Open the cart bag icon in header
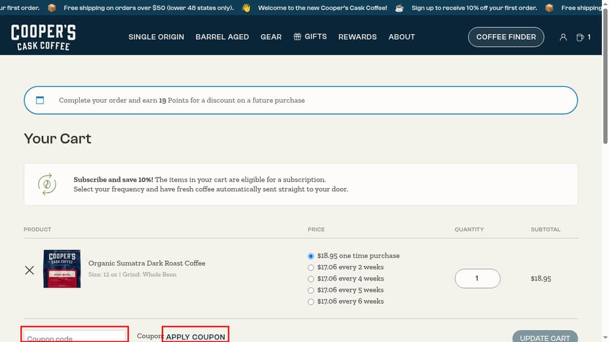 pos(580,37)
